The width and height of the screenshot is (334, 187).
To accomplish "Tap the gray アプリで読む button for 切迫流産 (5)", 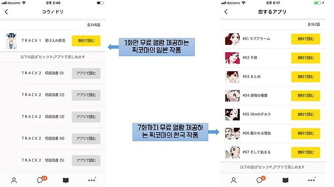I will point(86,161).
